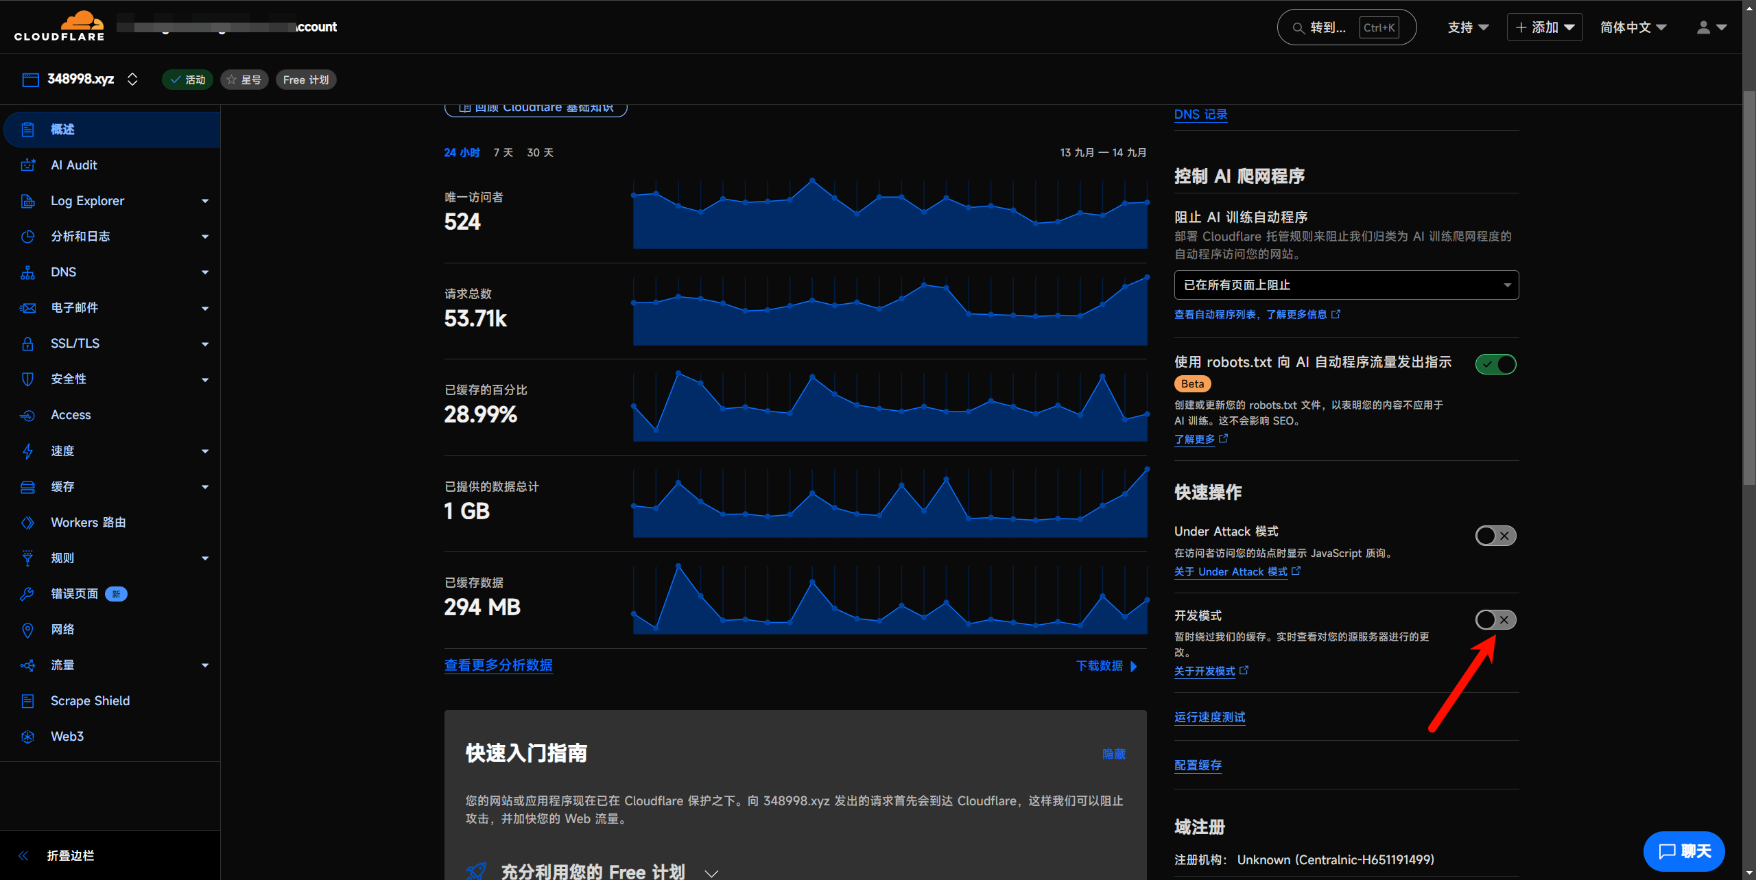Click the 星号 star icon
The image size is (1756, 880).
232,80
